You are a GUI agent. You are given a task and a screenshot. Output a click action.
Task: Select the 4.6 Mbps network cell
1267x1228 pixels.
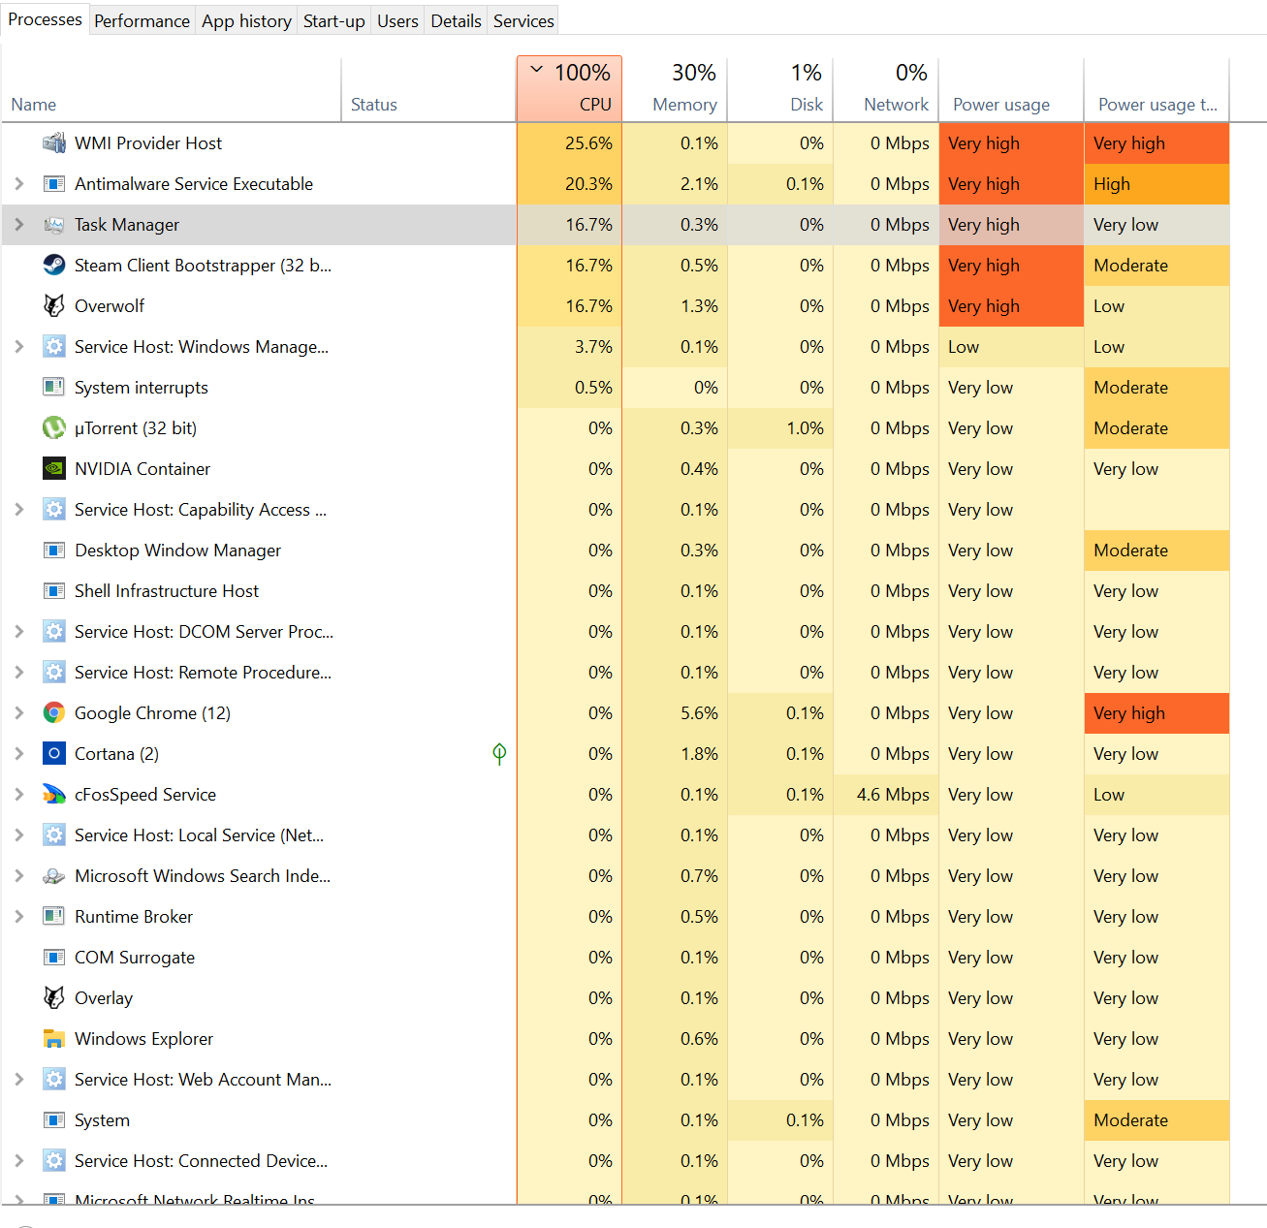tap(886, 795)
